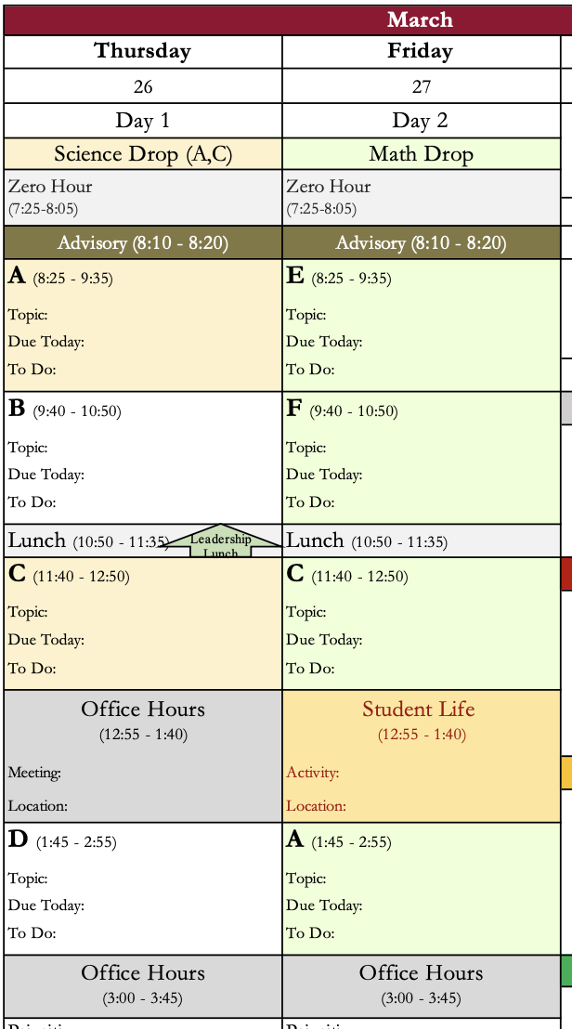Click Friday's Advisory (8:10 - 8:20) cell
This screenshot has width=572, height=1029.
point(421,243)
